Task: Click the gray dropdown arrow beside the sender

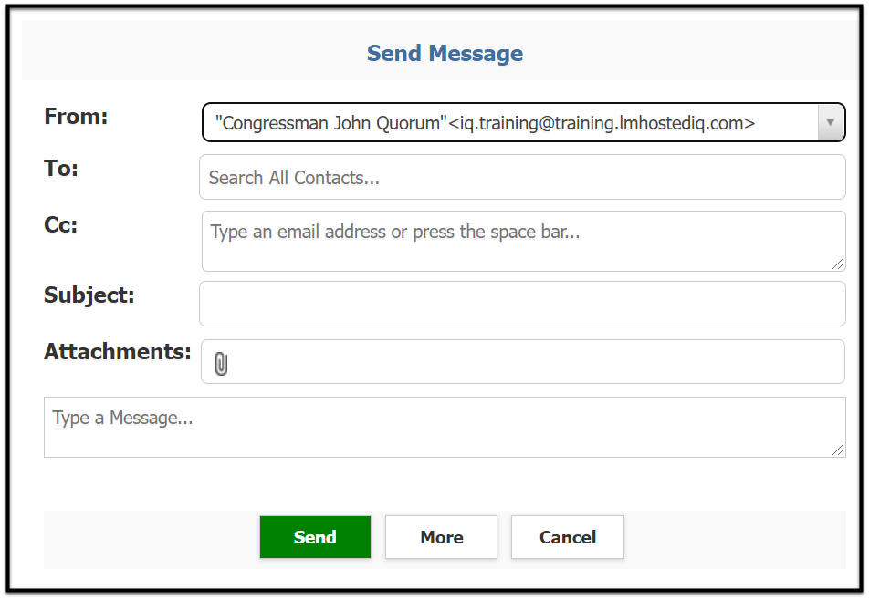Action: pos(830,122)
